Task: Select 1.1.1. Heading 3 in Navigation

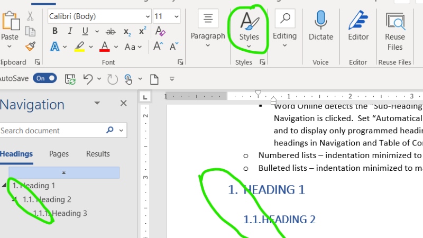Action: pos(60,213)
